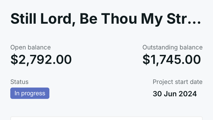
Task: Click the 30 Jun 2024 date value
Action: (175, 94)
